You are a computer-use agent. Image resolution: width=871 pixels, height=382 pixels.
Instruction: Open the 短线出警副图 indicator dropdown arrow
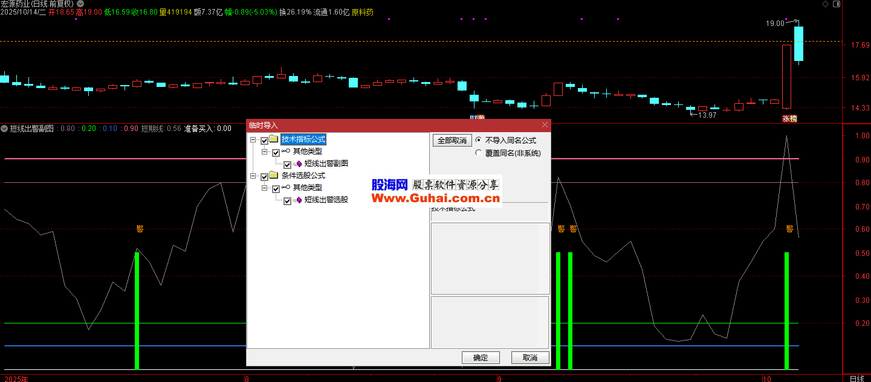coord(5,129)
